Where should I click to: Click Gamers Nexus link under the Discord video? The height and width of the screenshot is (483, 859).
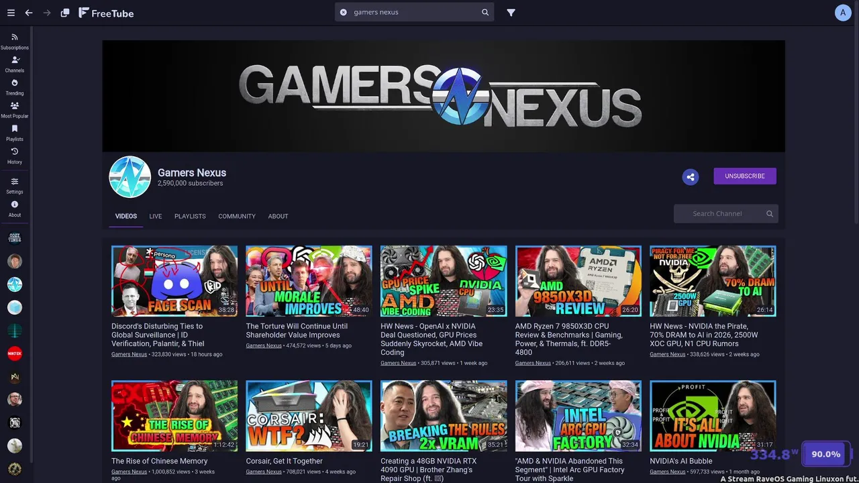click(129, 354)
